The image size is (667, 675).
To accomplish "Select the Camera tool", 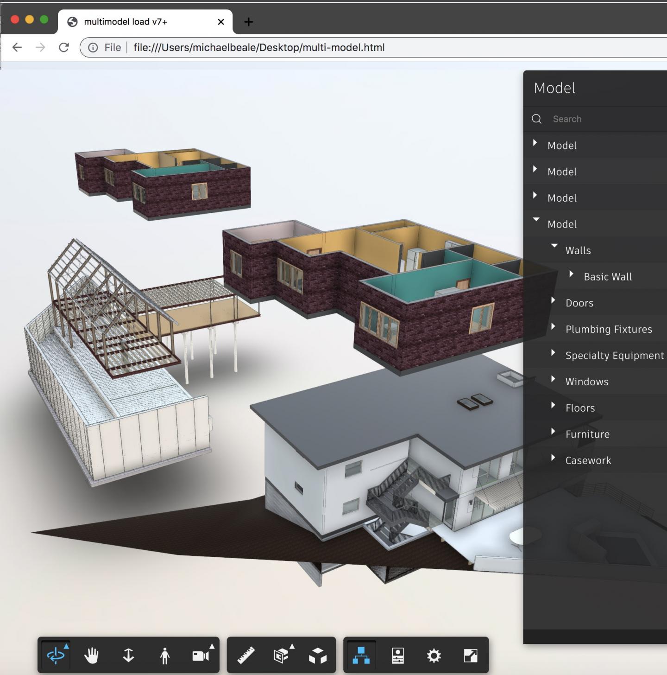I will click(201, 655).
